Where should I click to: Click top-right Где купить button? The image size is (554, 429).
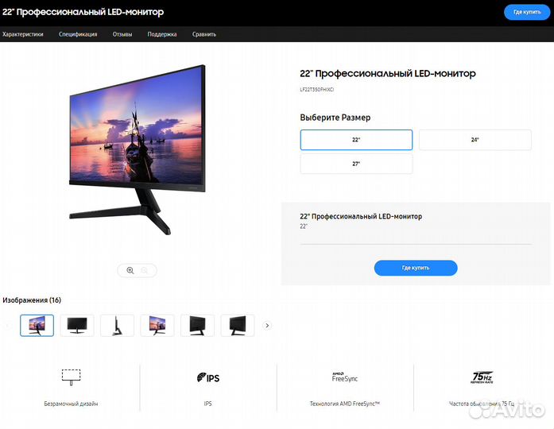point(527,12)
